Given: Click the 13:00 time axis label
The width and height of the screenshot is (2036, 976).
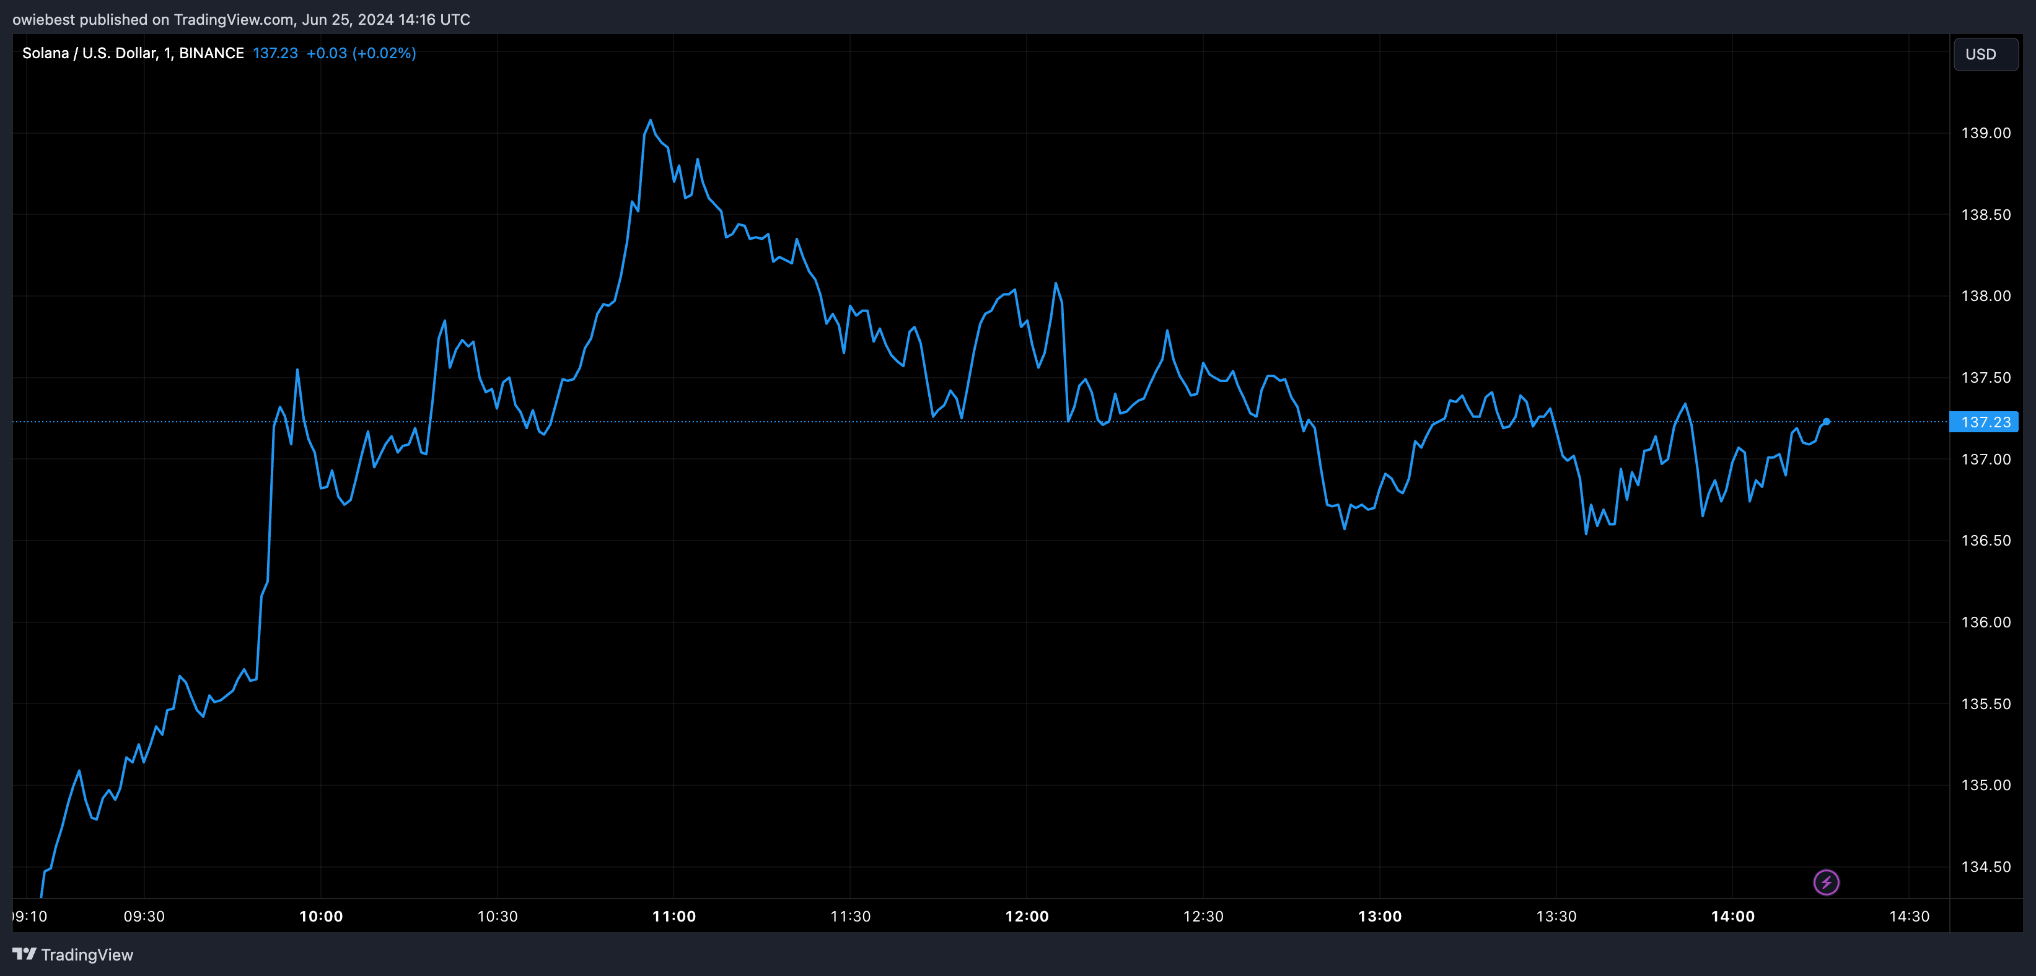Looking at the screenshot, I should pos(1380,916).
